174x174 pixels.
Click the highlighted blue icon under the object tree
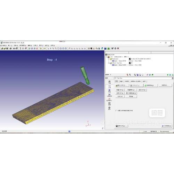137,75
